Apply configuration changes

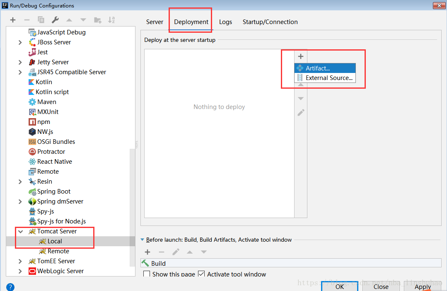[x=423, y=286]
